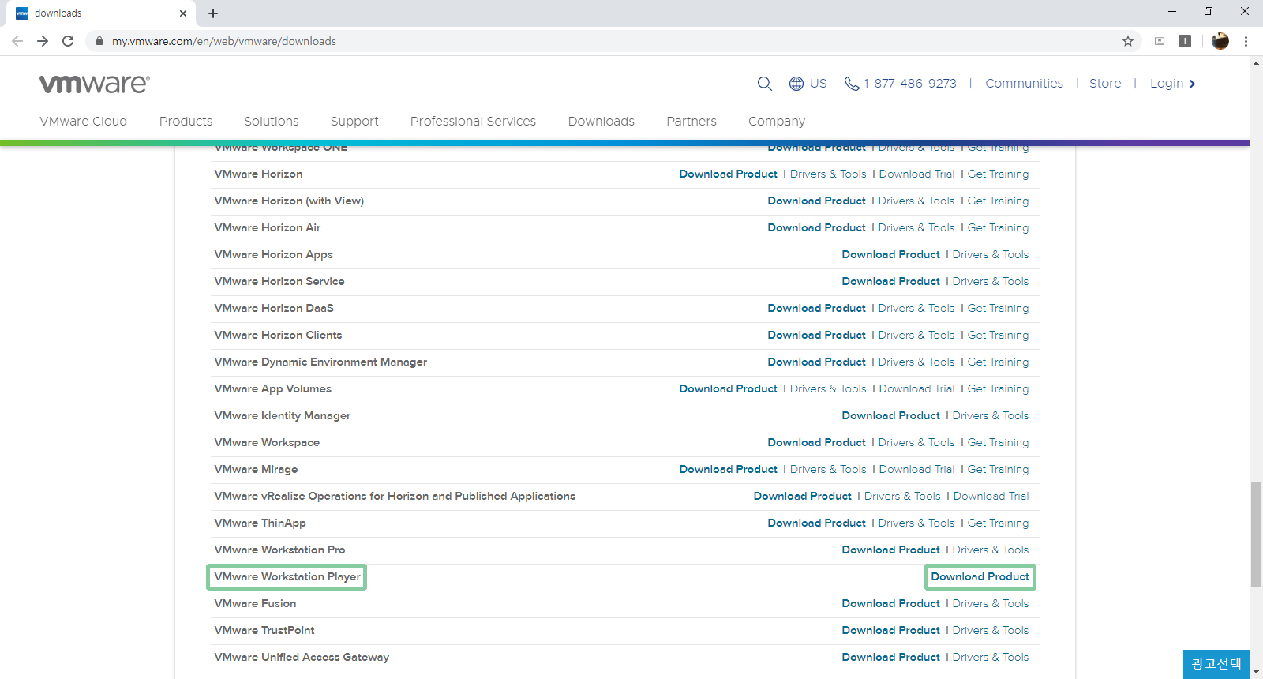Click Download Product for VMware Identity Manager
This screenshot has width=1263, height=679.
(x=891, y=415)
